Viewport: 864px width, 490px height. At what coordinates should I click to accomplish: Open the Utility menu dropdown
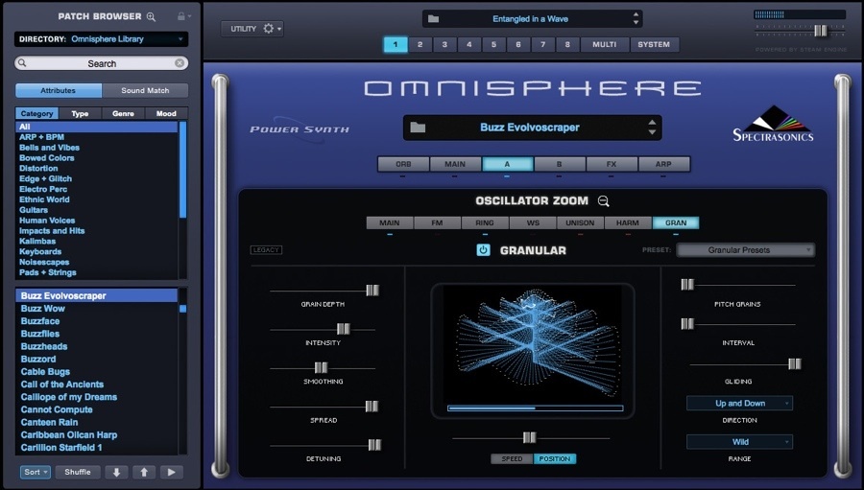pyautogui.click(x=252, y=28)
